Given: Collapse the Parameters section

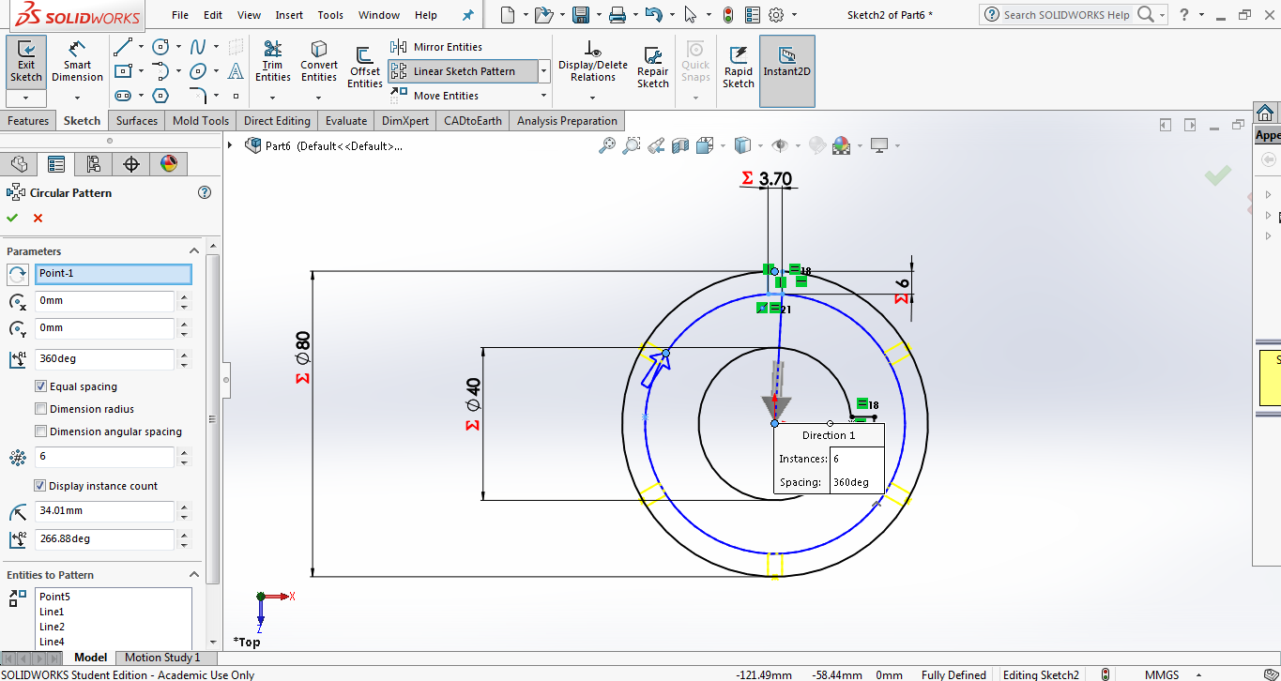Looking at the screenshot, I should click(194, 251).
